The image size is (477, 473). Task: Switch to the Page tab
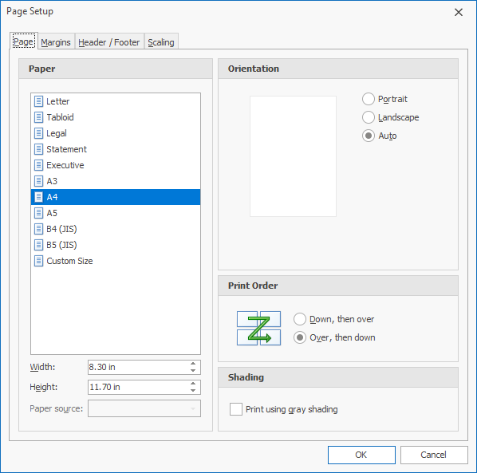(x=24, y=41)
